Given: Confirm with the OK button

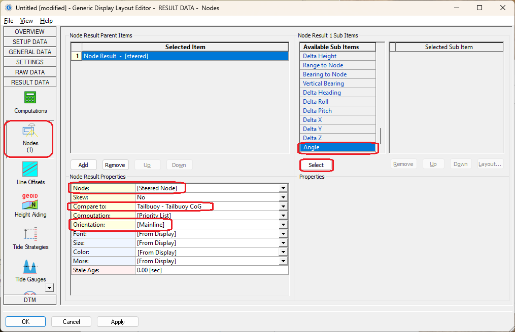Looking at the screenshot, I should [25, 322].
